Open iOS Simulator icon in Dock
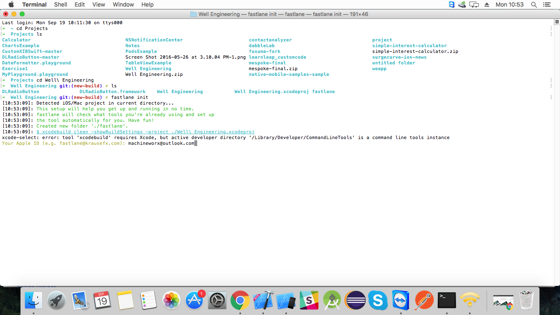The width and height of the screenshot is (560, 315). coord(286,301)
